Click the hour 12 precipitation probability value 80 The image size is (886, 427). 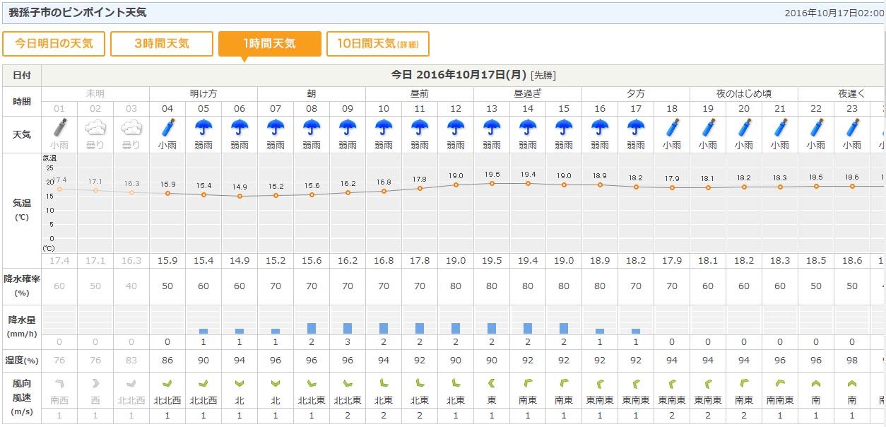(x=456, y=286)
